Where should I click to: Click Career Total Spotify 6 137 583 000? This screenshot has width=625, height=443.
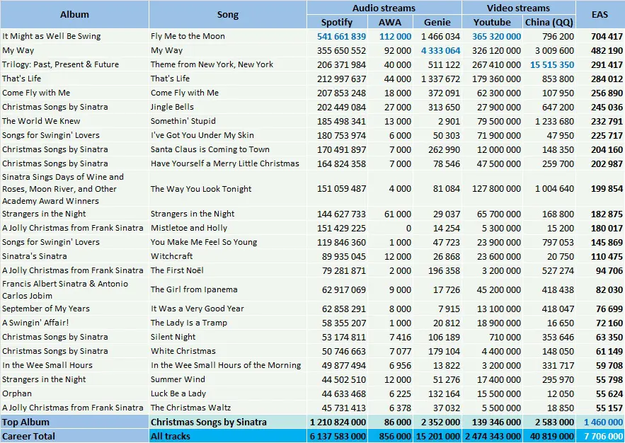point(338,436)
